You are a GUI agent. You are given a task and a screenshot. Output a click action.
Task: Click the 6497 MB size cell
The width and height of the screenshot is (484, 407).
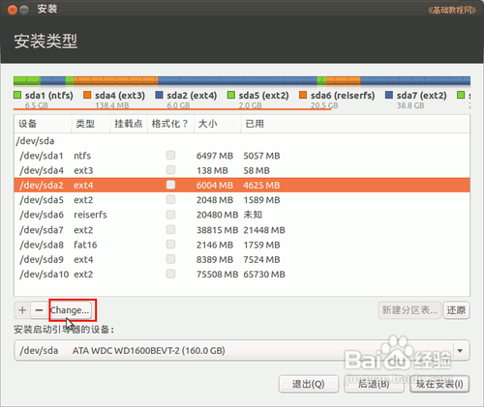pos(215,156)
